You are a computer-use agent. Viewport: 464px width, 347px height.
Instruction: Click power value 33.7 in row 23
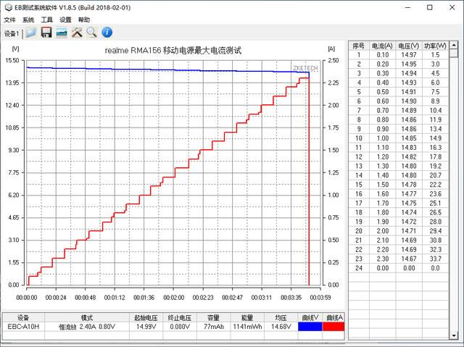coord(435,259)
